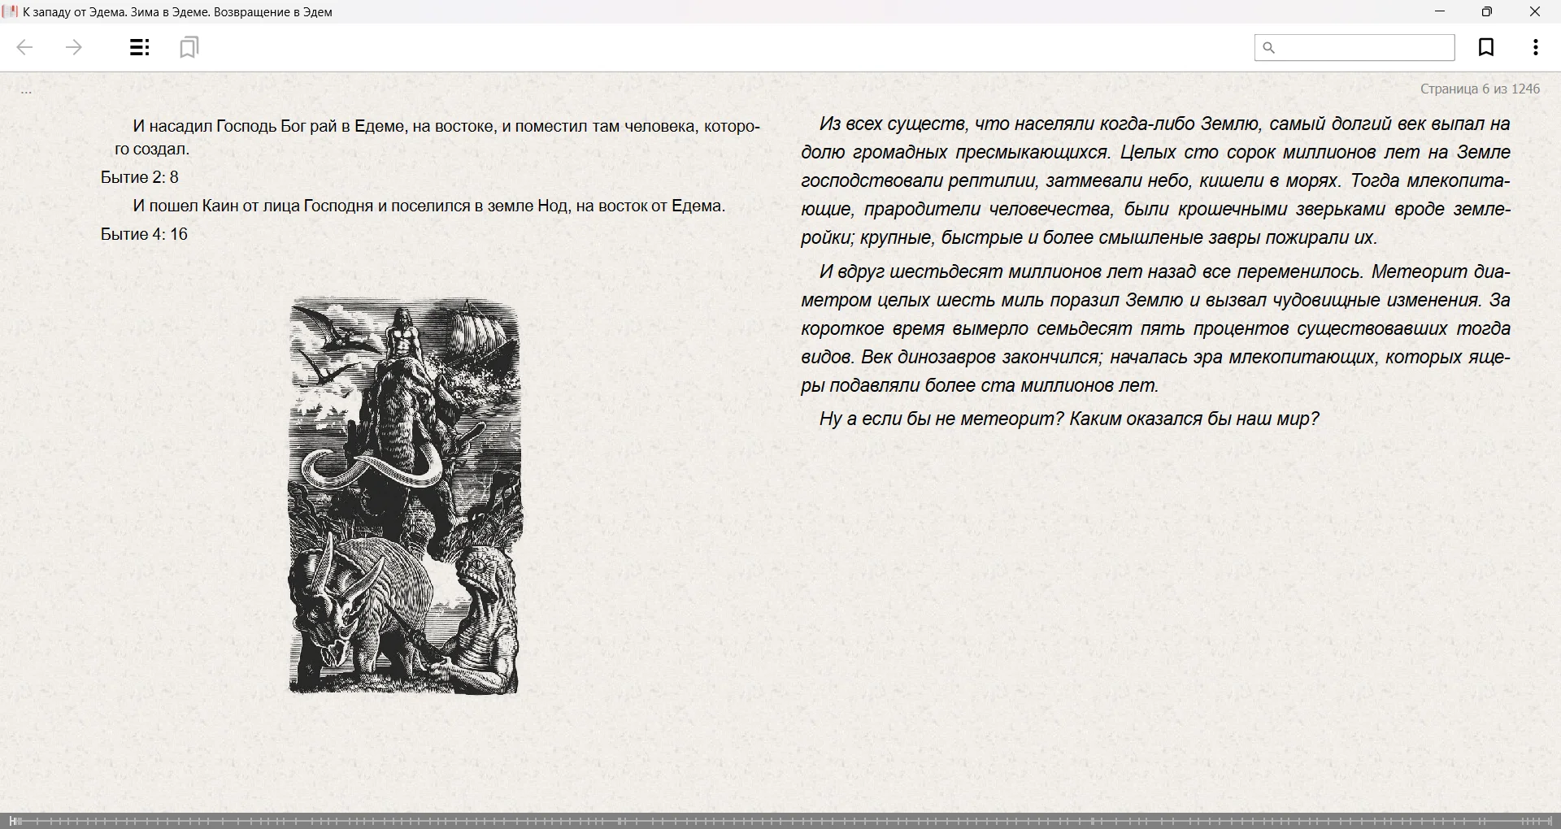The image size is (1561, 829).
Task: Click the 'Бытие 2: 8' citation
Action: click(x=140, y=177)
